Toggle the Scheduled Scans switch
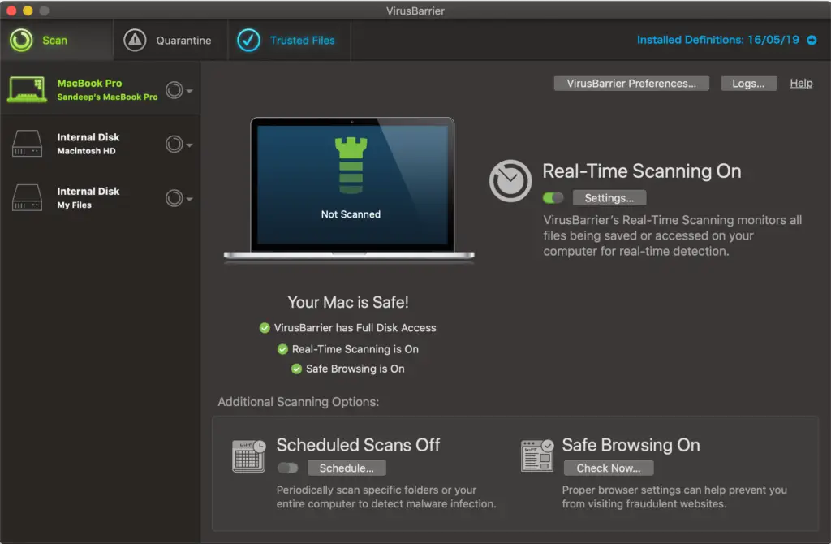The image size is (831, 544). 288,468
